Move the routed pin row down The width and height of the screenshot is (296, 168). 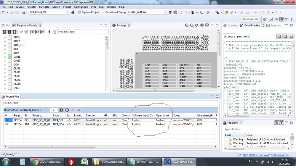[x=79, y=110]
